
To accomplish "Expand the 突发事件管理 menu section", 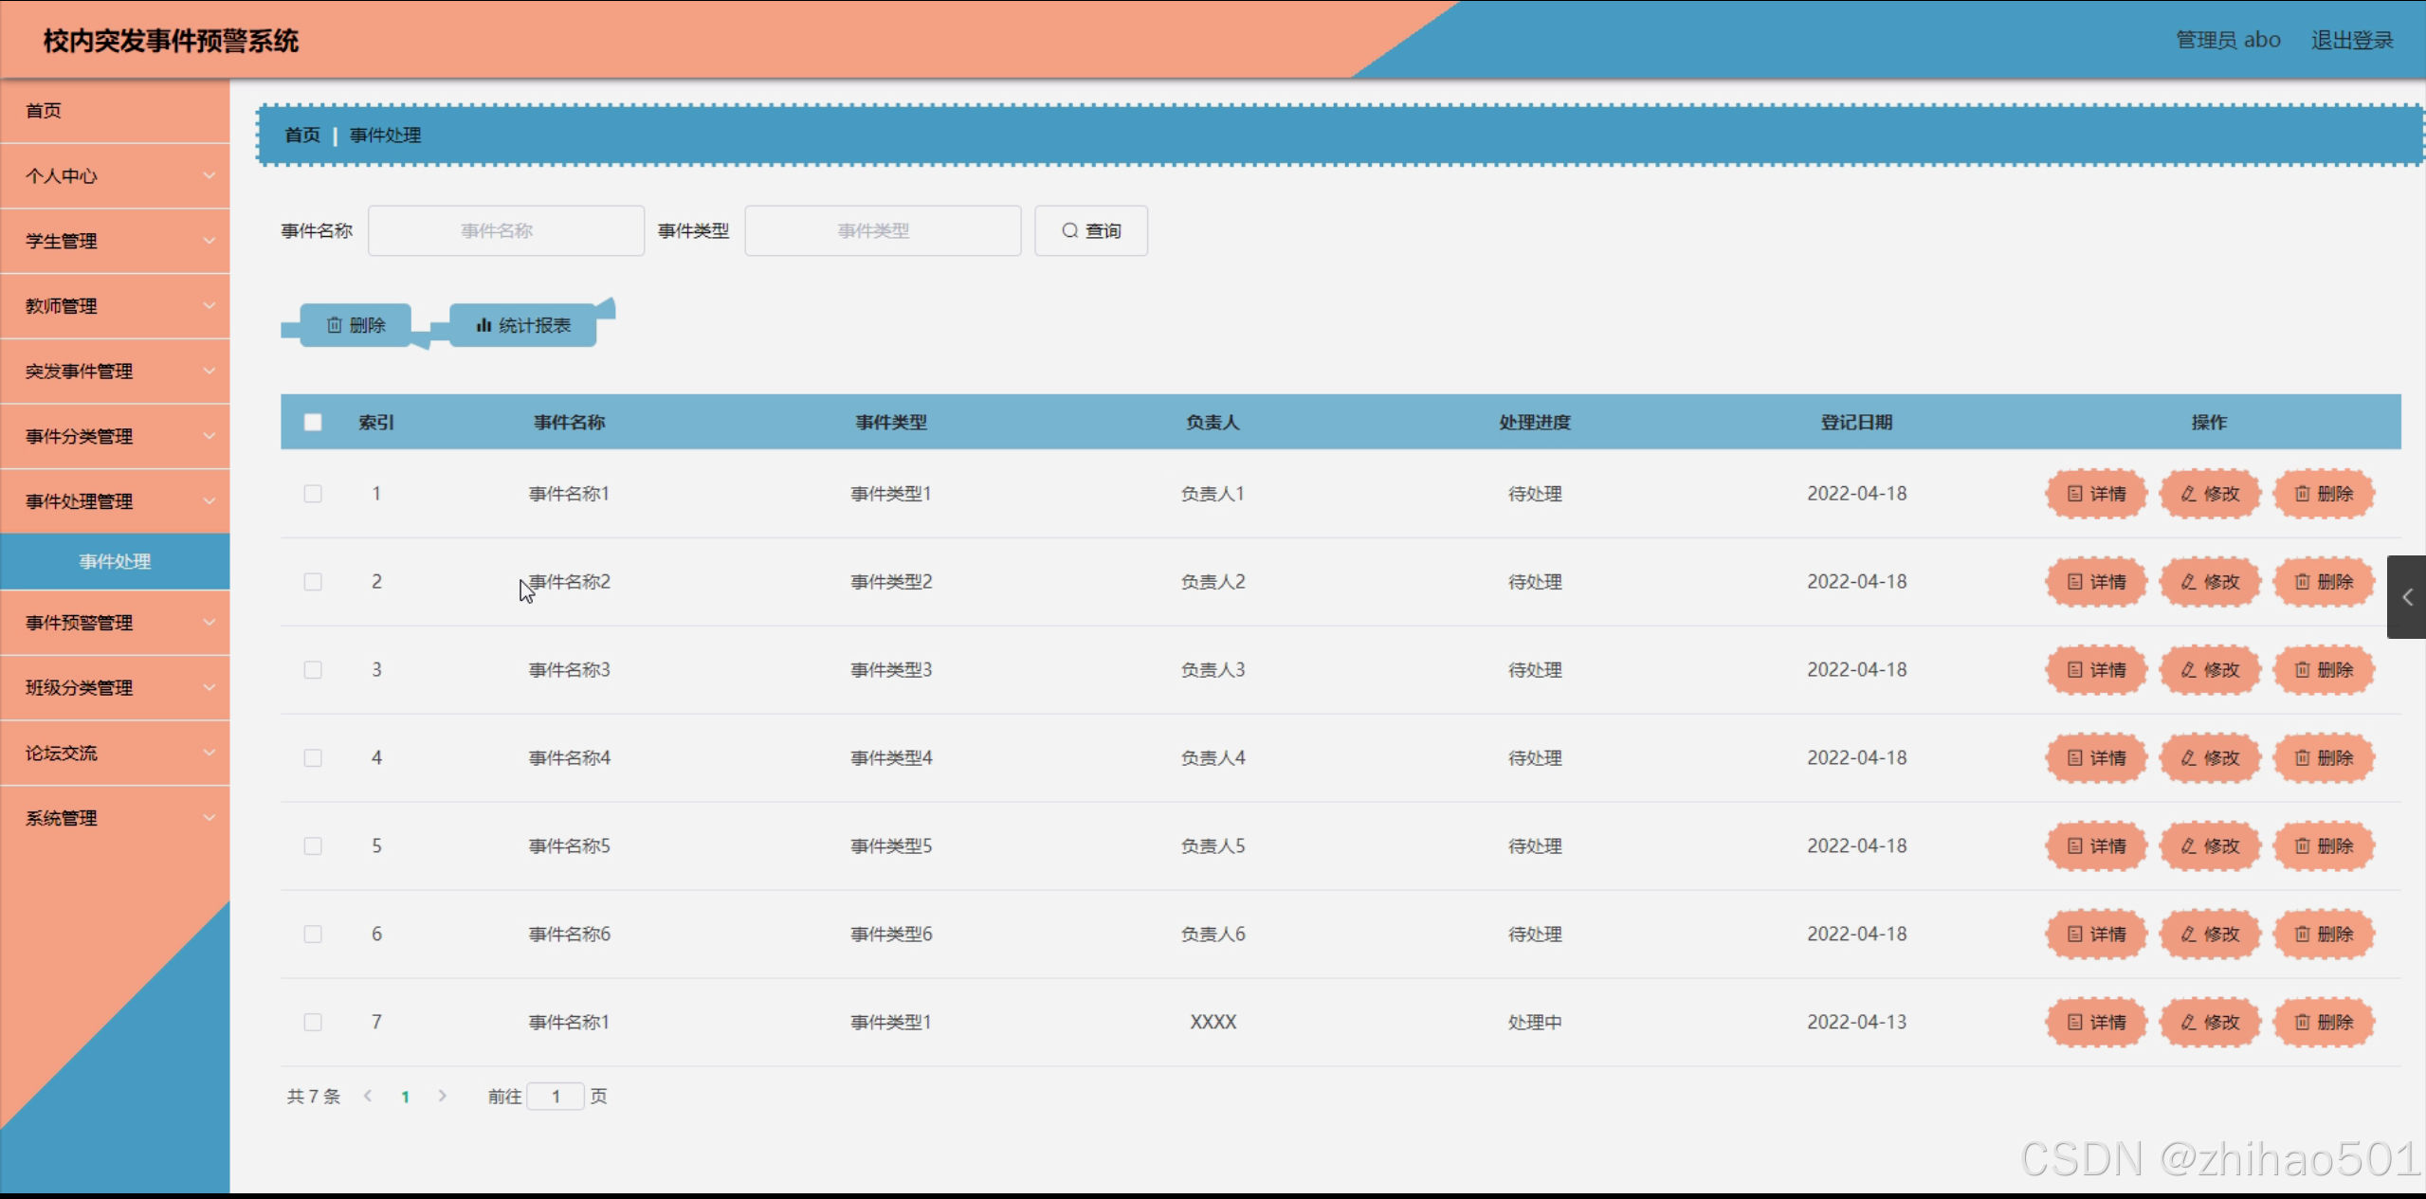I will [x=115, y=372].
